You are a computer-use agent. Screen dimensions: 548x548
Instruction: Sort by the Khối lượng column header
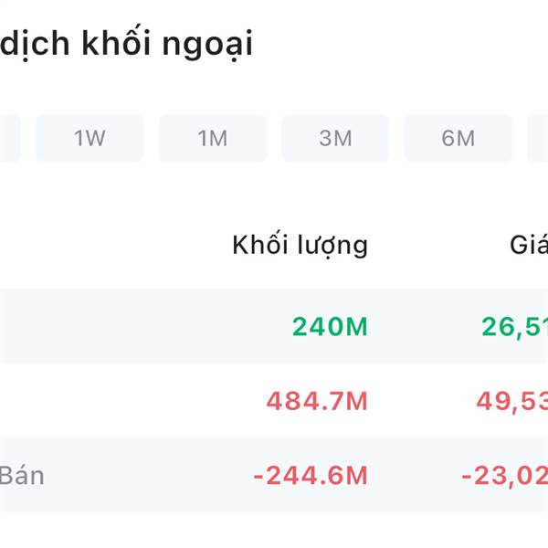[x=300, y=245]
